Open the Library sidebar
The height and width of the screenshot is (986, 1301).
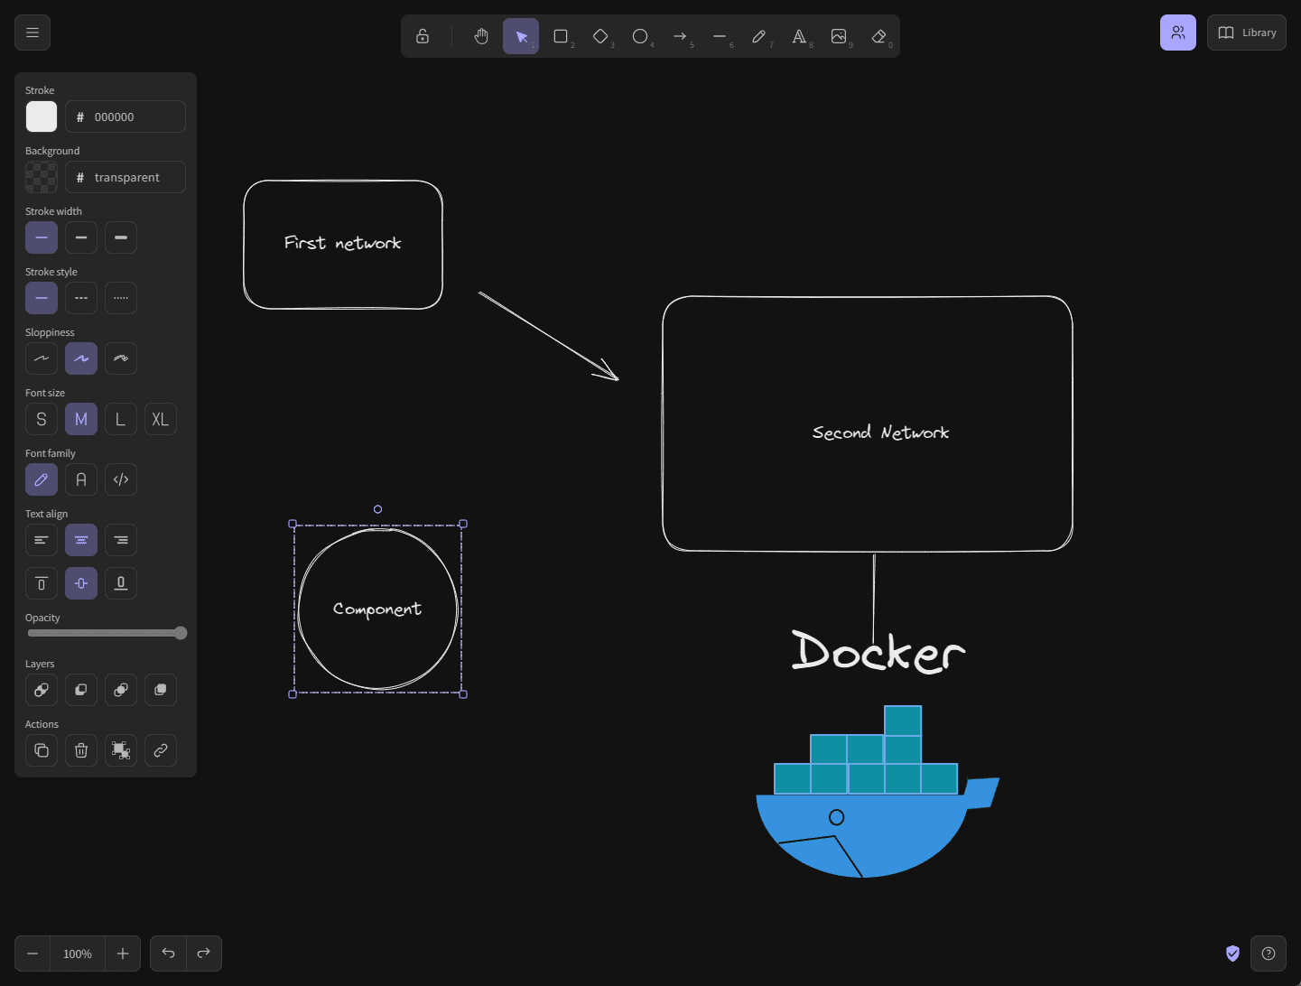1246,33
